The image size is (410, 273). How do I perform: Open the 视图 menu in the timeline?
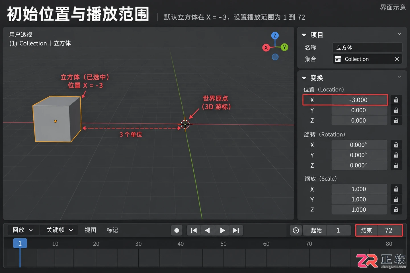(x=90, y=230)
